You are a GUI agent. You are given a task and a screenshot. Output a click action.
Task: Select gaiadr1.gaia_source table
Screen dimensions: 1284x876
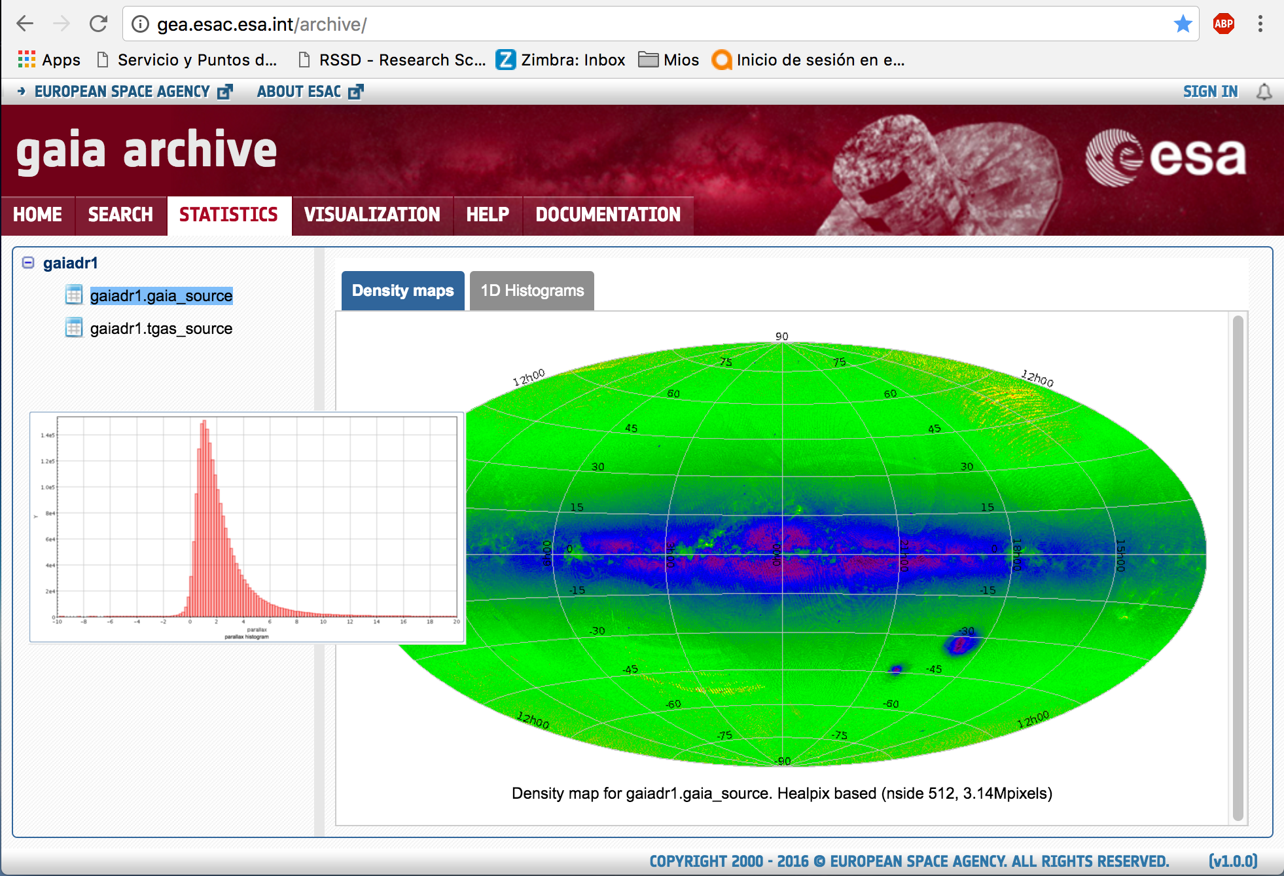(161, 296)
